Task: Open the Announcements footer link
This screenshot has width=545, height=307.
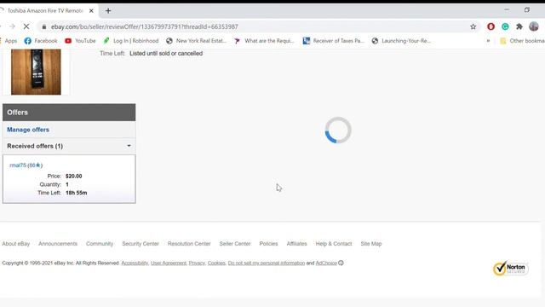Action: [58, 244]
